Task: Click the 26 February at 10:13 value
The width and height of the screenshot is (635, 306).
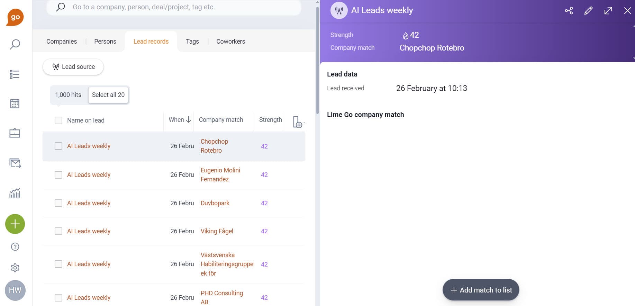Action: click(432, 88)
